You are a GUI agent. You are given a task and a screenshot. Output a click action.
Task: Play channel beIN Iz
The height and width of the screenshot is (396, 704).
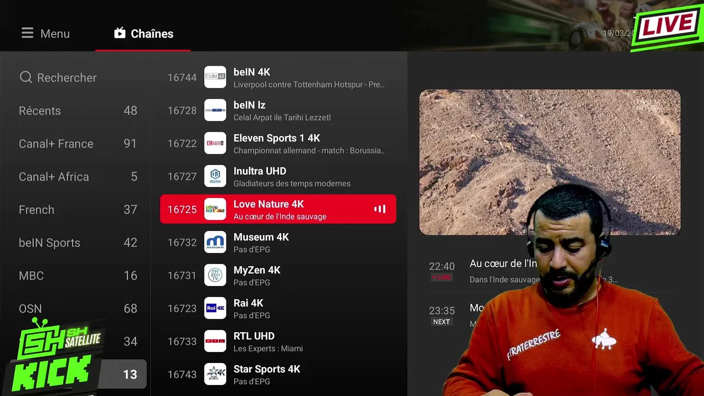[278, 110]
